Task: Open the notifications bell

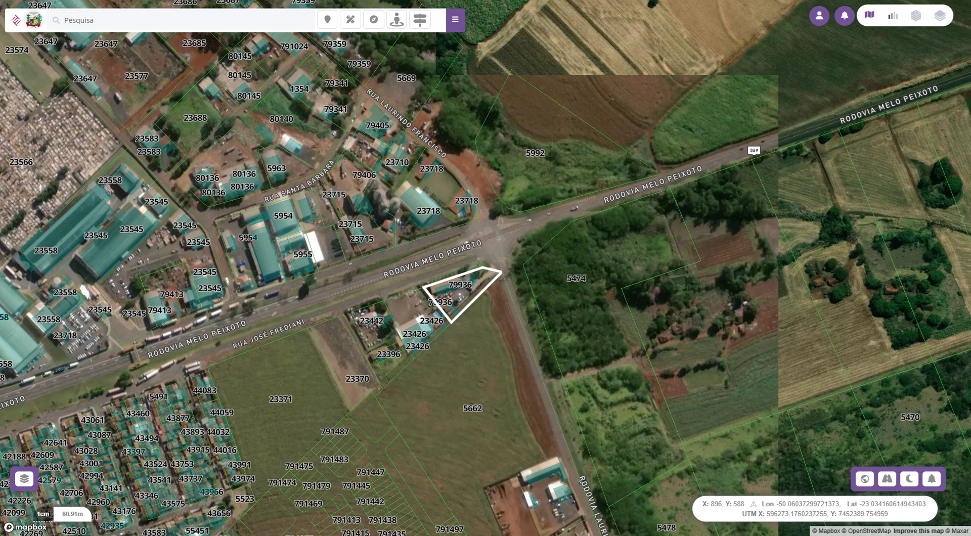Action: tap(844, 16)
